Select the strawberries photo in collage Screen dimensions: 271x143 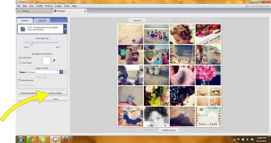pos(208,34)
